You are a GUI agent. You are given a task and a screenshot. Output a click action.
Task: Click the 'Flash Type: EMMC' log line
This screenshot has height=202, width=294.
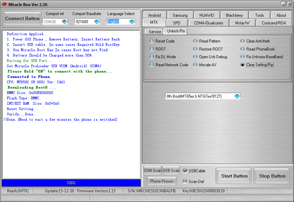tap(23, 98)
